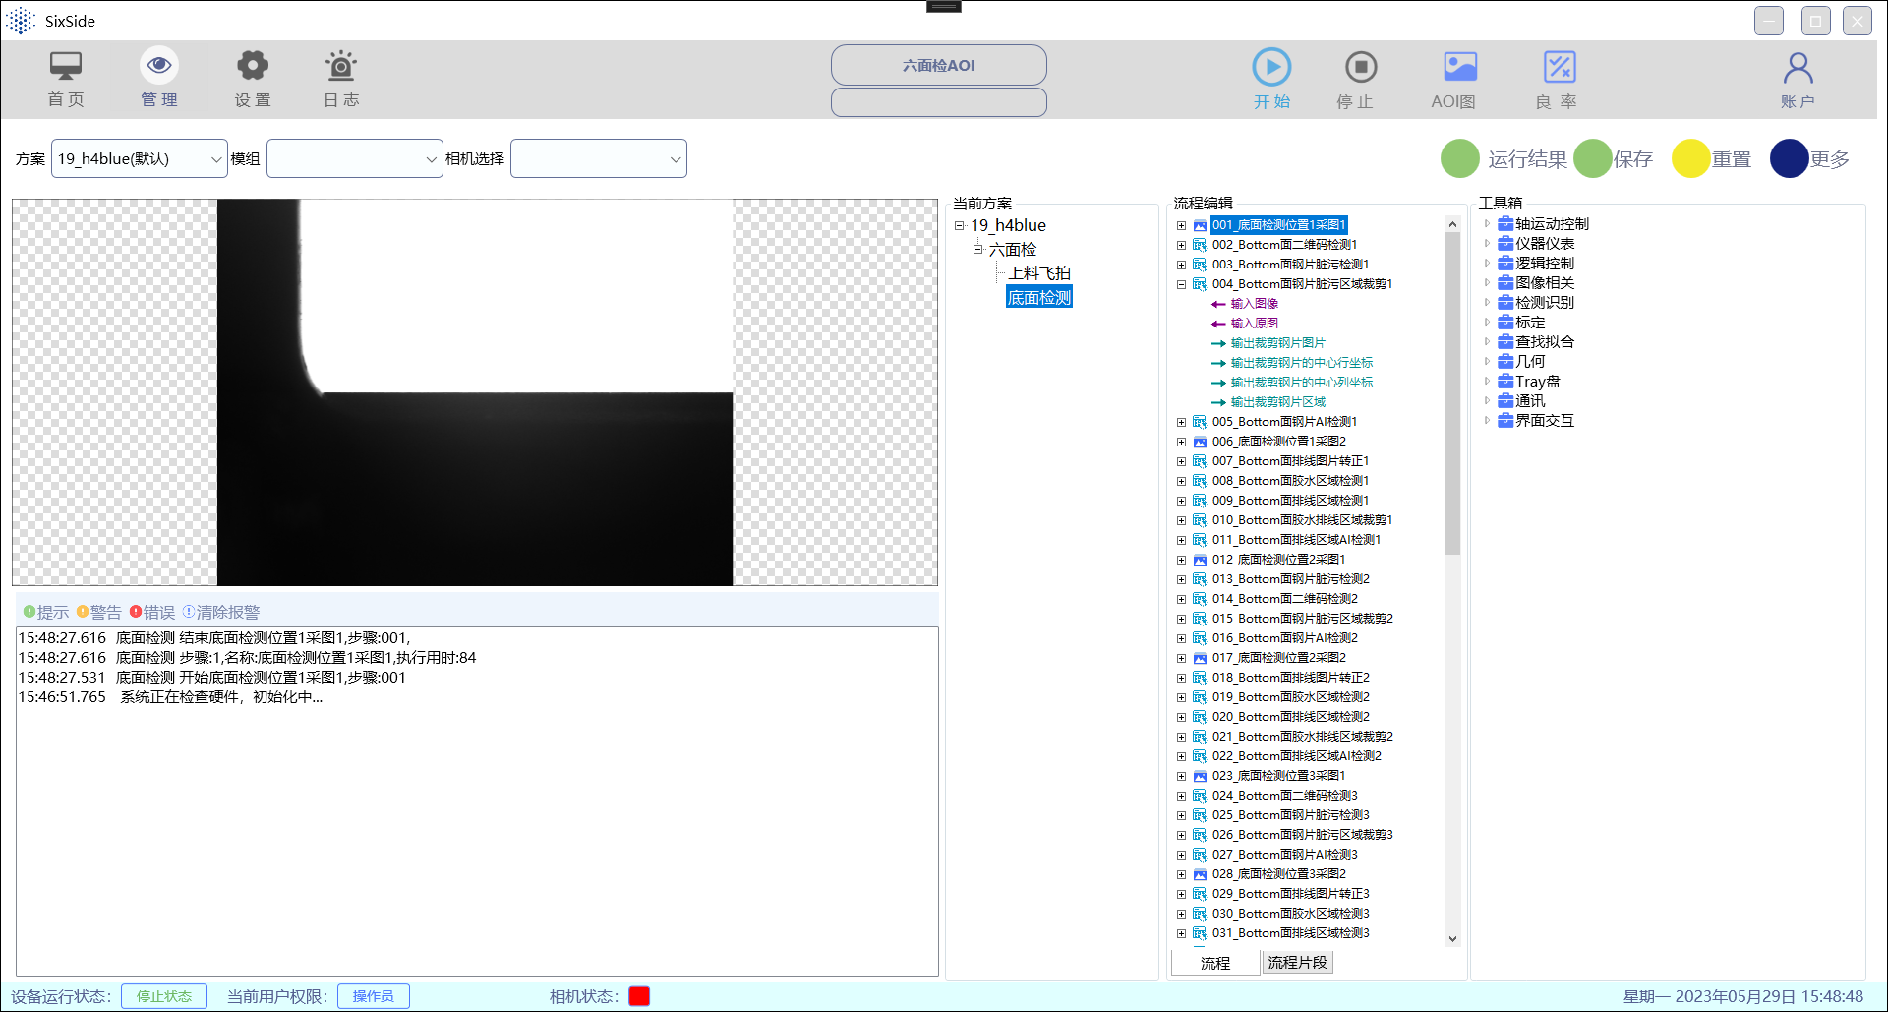Open the 设置 gear icon

pyautogui.click(x=253, y=66)
